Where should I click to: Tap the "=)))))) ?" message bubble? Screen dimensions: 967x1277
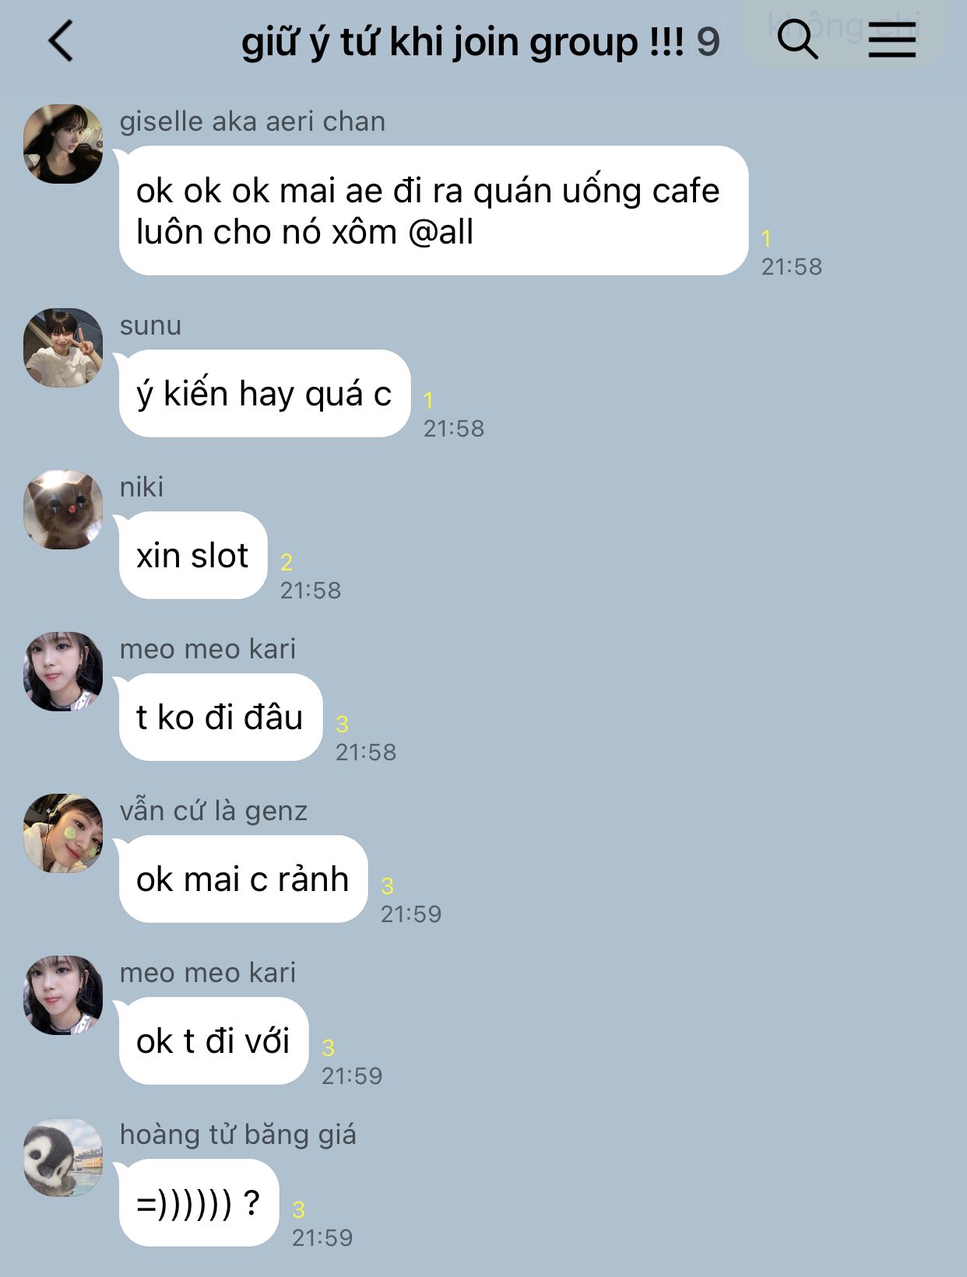tap(199, 1203)
